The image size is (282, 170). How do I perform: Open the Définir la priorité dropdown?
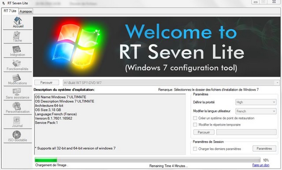coord(256,102)
